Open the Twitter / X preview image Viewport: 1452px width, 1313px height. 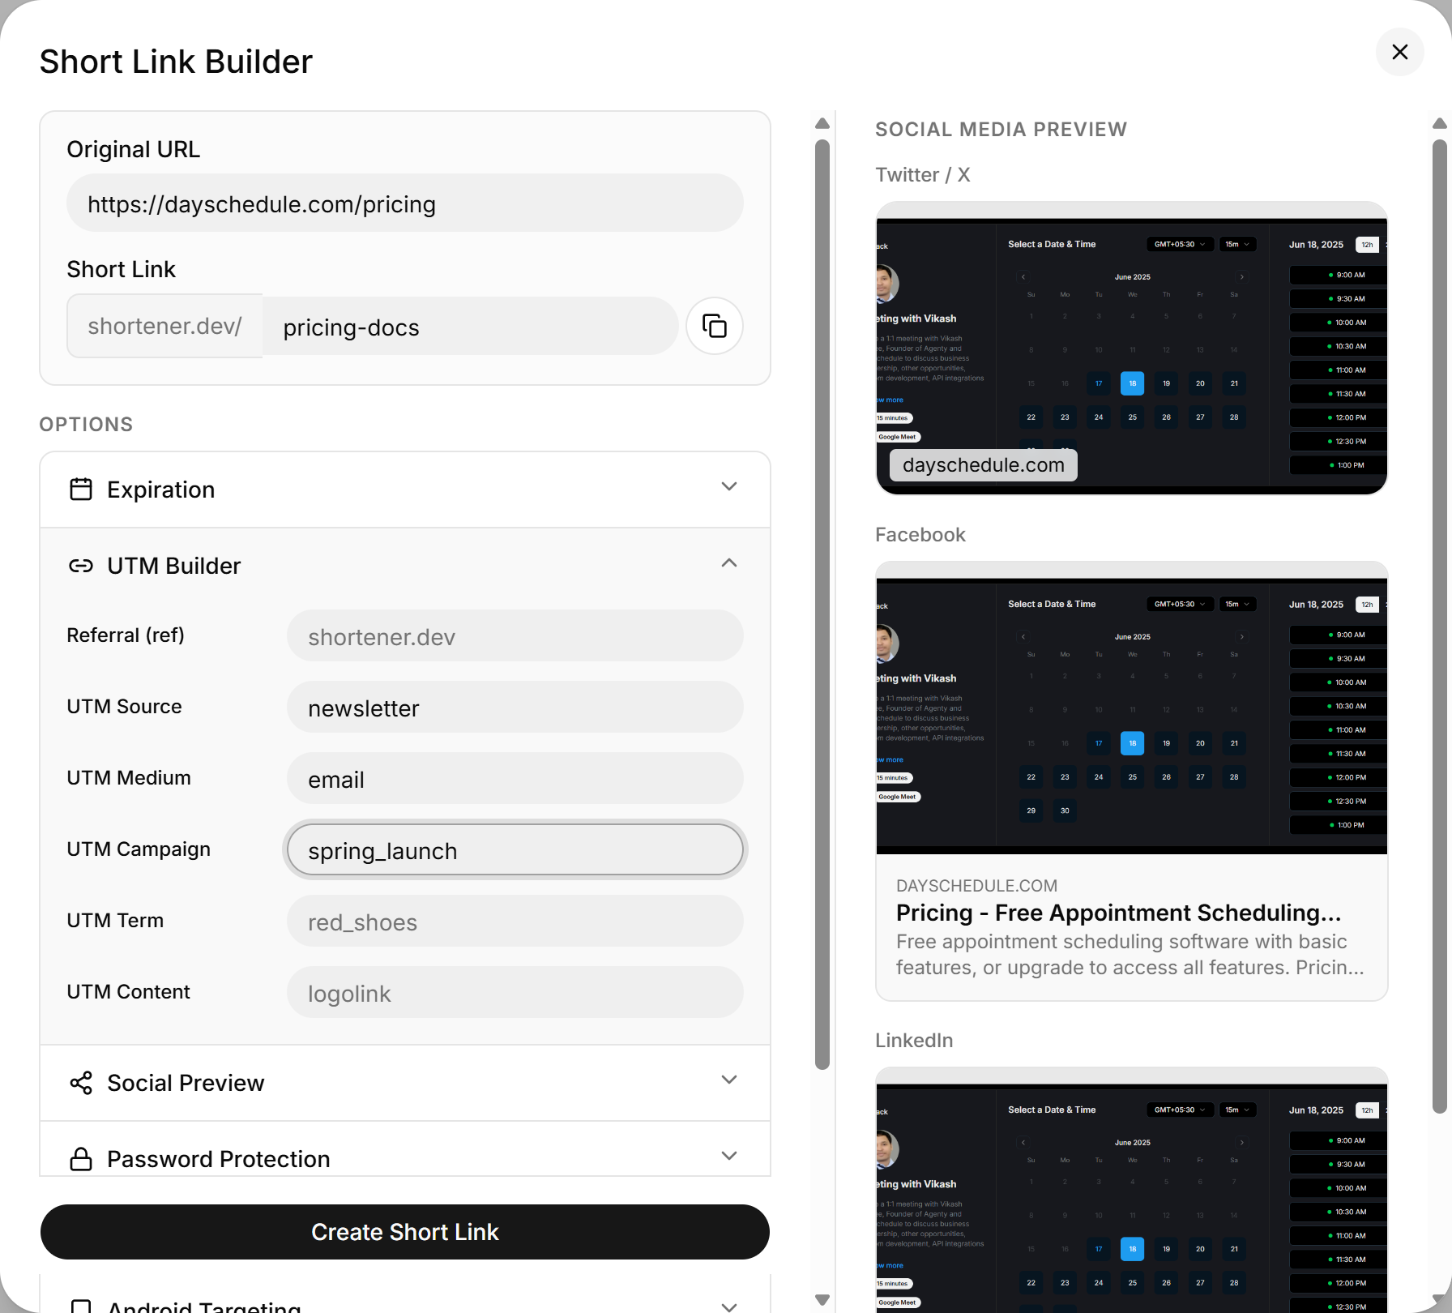(1132, 349)
